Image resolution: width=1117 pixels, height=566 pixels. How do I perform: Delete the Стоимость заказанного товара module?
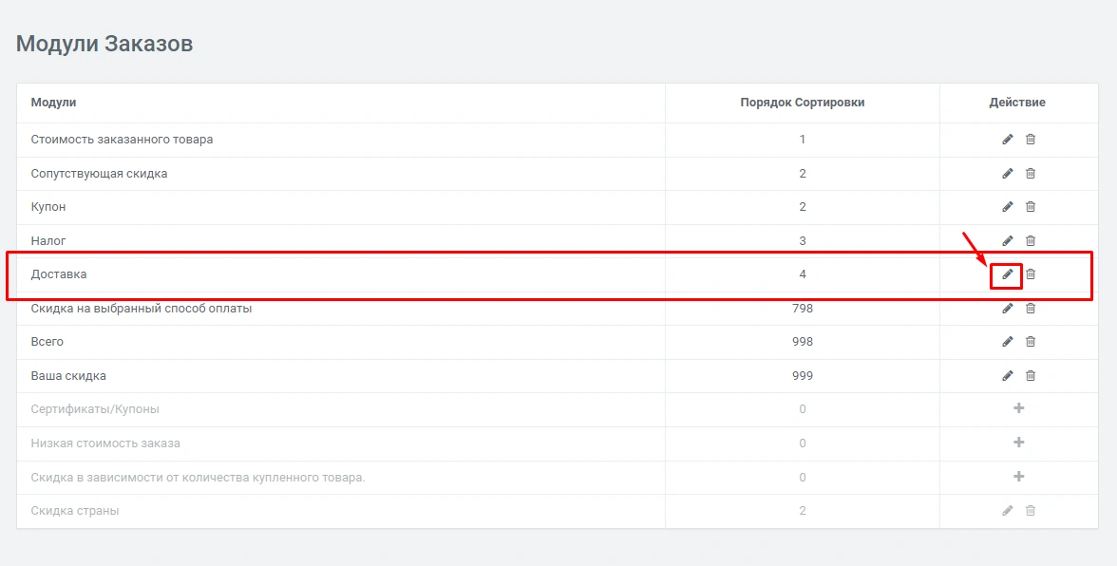tap(1031, 140)
